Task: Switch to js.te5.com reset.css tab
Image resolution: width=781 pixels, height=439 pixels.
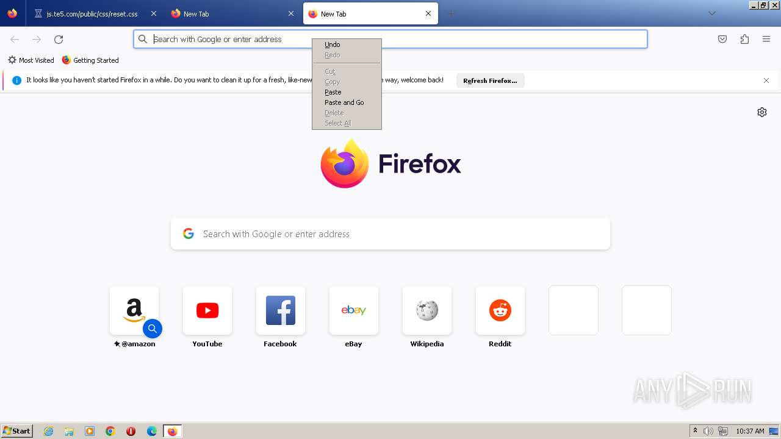Action: pyautogui.click(x=92, y=13)
